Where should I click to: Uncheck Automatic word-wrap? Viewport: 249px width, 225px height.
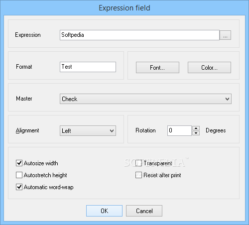19,187
